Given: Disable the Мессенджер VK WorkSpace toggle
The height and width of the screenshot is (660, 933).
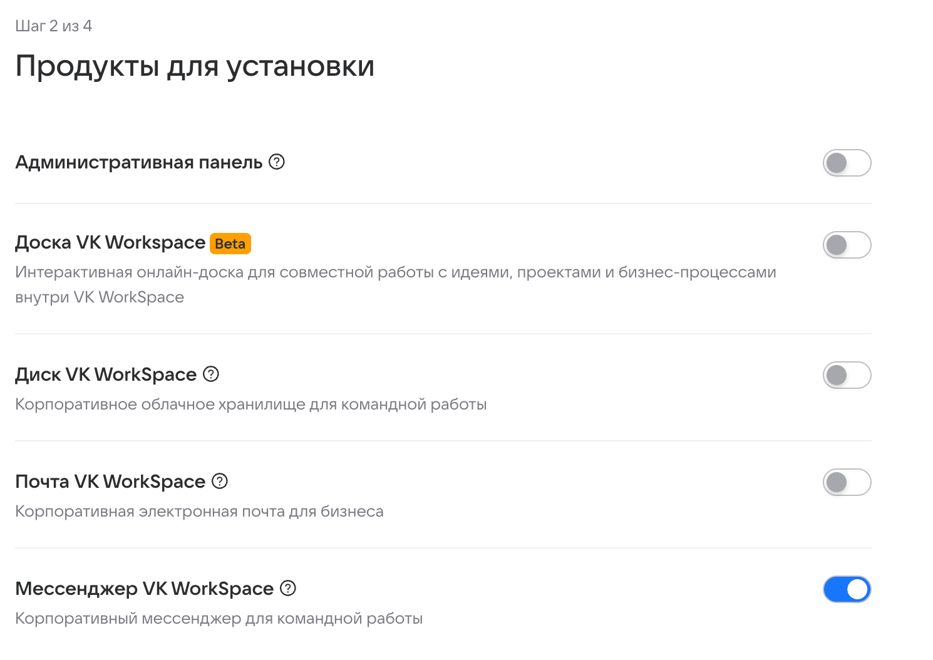Looking at the screenshot, I should pos(847,589).
